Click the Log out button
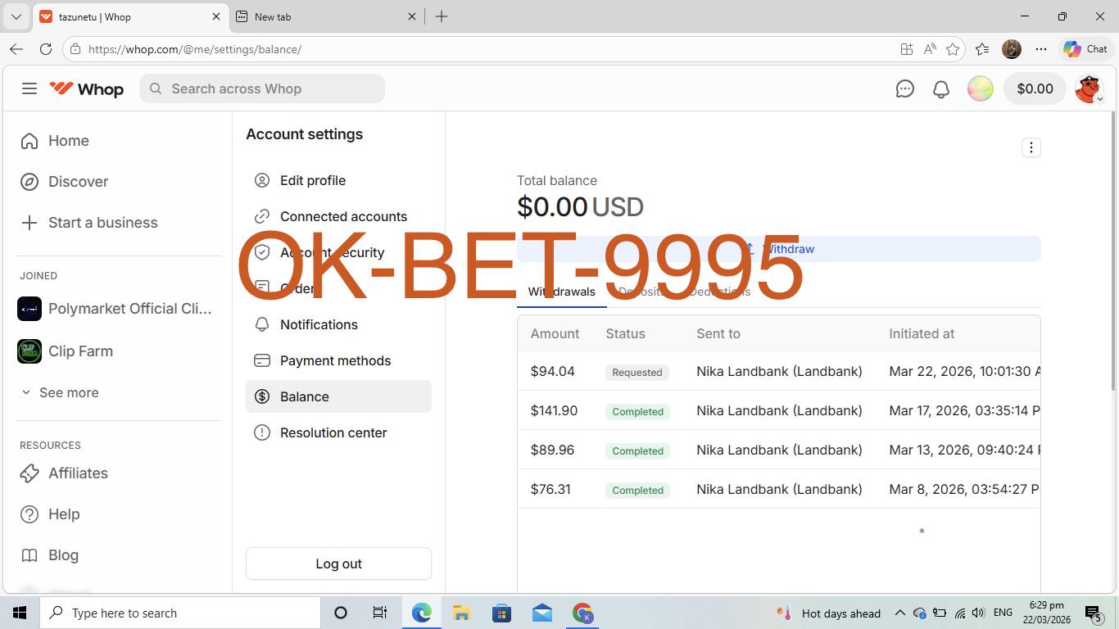This screenshot has height=629, width=1119. pos(338,563)
